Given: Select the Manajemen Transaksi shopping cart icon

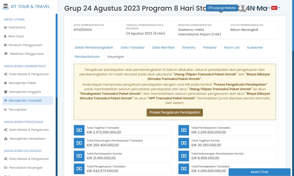Looking at the screenshot, I should click(6, 101).
